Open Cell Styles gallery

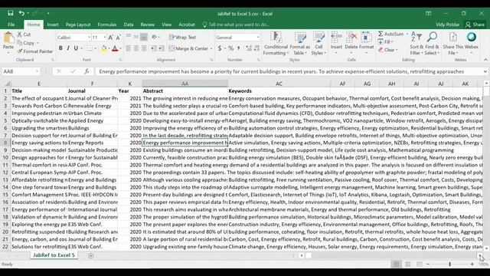318,44
